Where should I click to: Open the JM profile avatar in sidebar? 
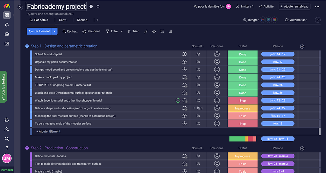[7, 158]
